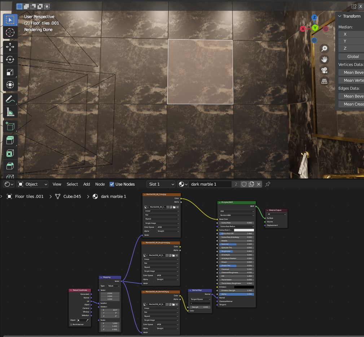The height and width of the screenshot is (337, 364).
Task: Select the Add Cube tool
Action: coord(10,127)
